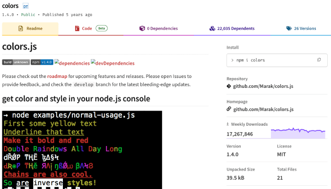Open the repository link github.com/Marak/colors.js
331x189 pixels.
coord(263,86)
